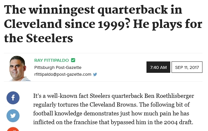Click the 7:40 AM time badge
The height and width of the screenshot is (131, 208).
(158, 67)
